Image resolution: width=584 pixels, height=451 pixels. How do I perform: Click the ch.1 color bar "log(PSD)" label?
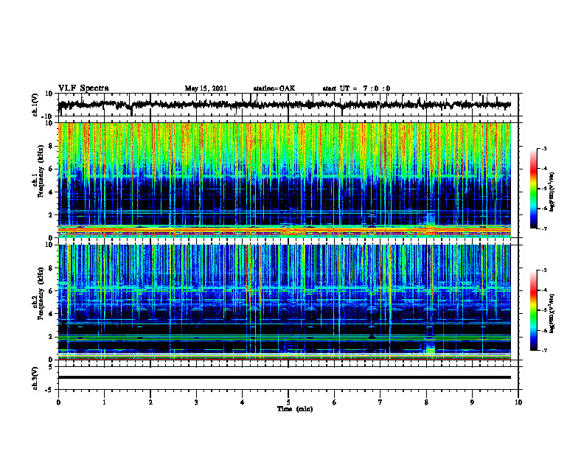point(552,192)
